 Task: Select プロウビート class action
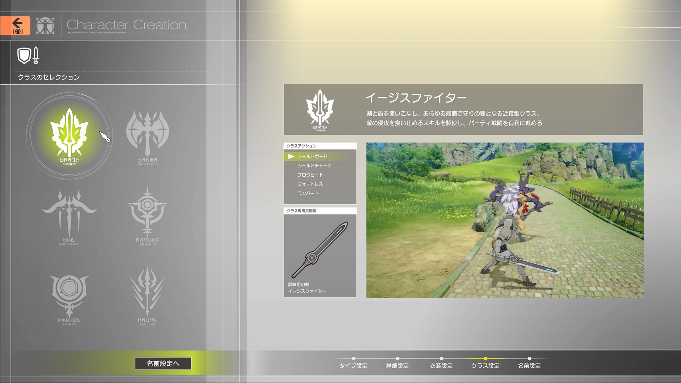click(x=310, y=175)
